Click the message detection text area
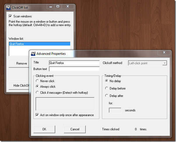The height and width of the screenshot is (142, 176). click(65, 104)
